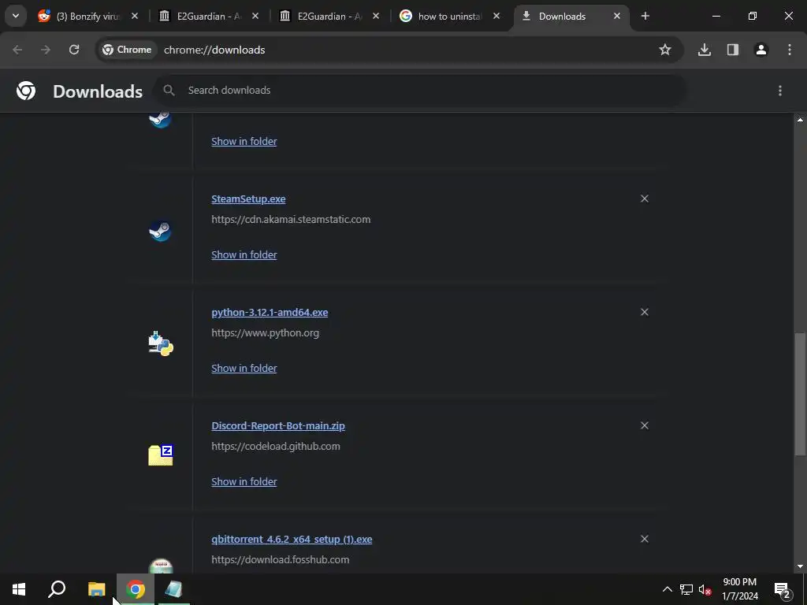This screenshot has width=807, height=605.
Task: Switch to the first E2Guardian tab
Action: (x=208, y=17)
